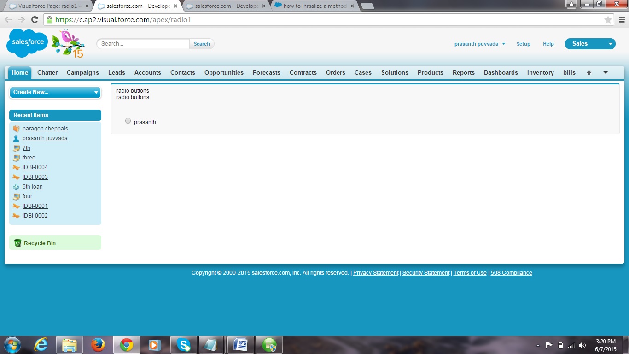629x354 pixels.
Task: Click the Help link
Action: tap(548, 44)
